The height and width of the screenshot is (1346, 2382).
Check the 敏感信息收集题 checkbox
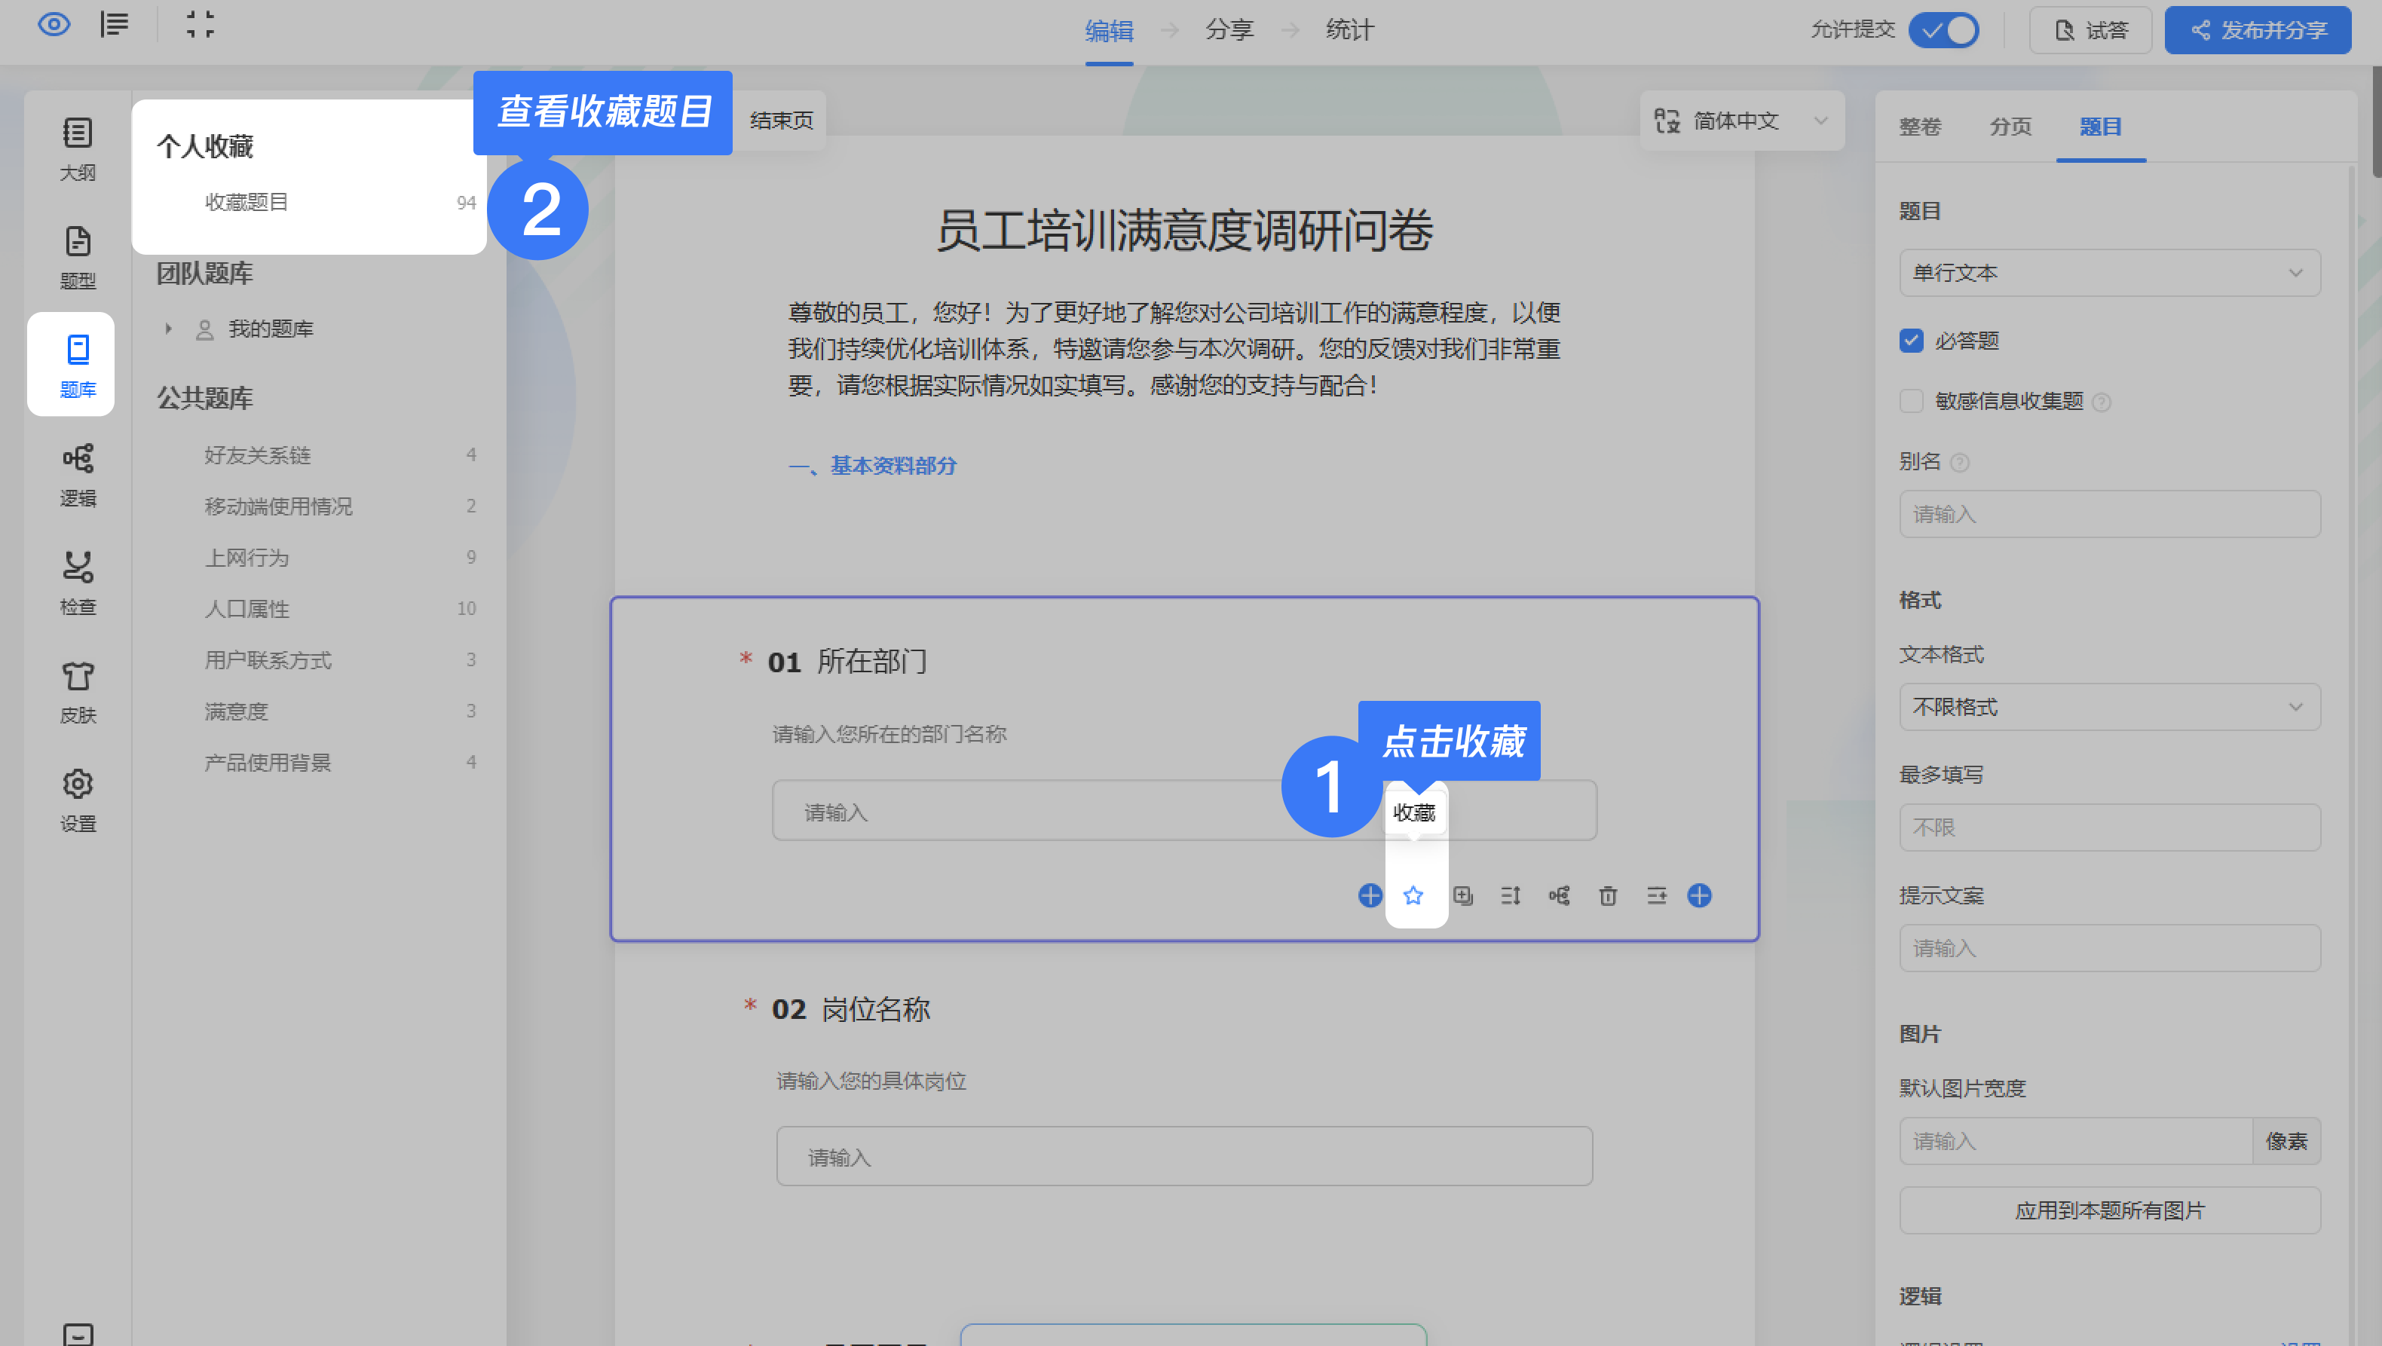[x=1912, y=401]
